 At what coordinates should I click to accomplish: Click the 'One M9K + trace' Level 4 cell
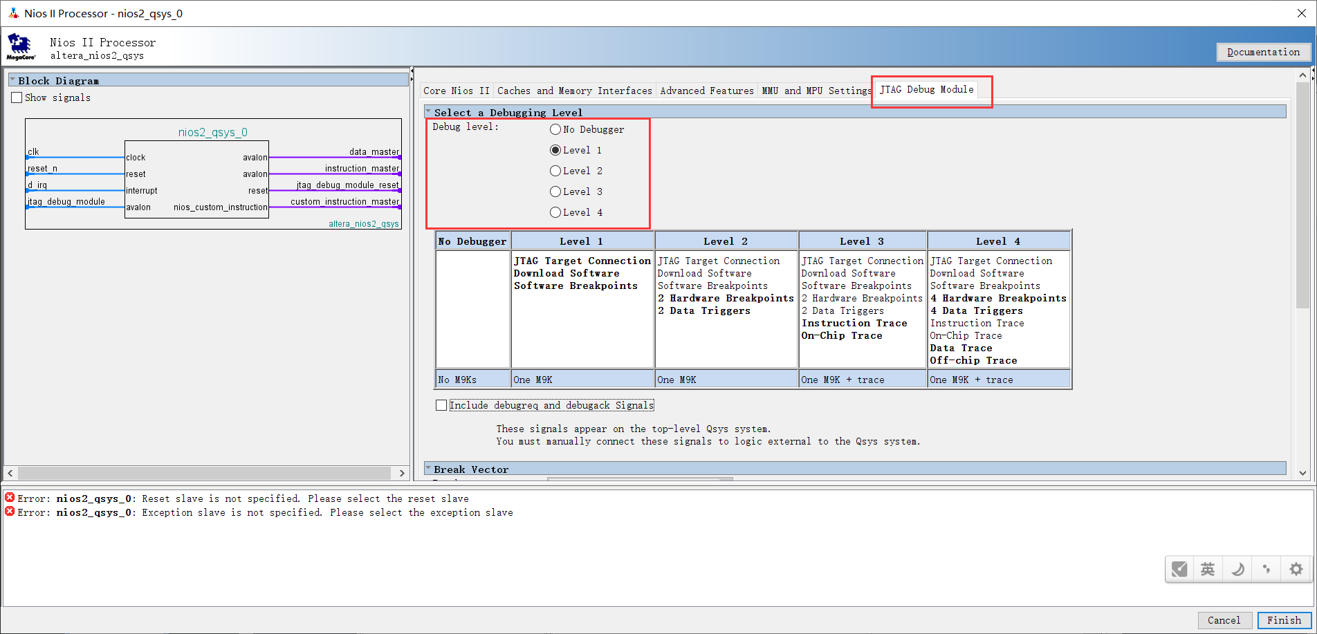pos(998,380)
